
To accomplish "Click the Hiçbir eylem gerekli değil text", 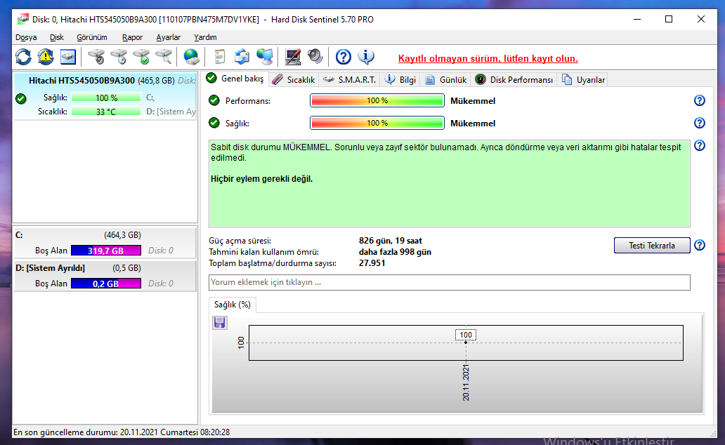I will (x=262, y=179).
